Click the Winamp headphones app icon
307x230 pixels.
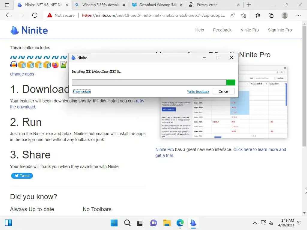(14, 65)
